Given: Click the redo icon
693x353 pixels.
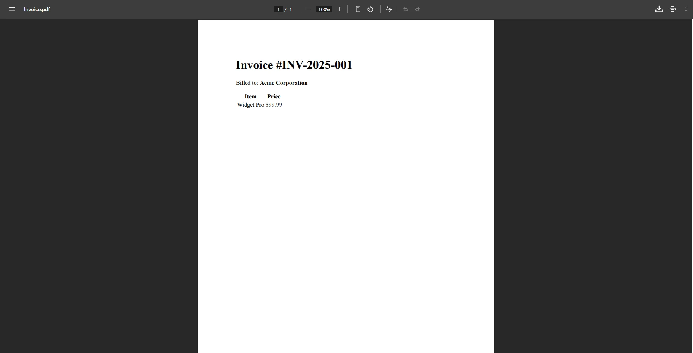Looking at the screenshot, I should (x=417, y=9).
